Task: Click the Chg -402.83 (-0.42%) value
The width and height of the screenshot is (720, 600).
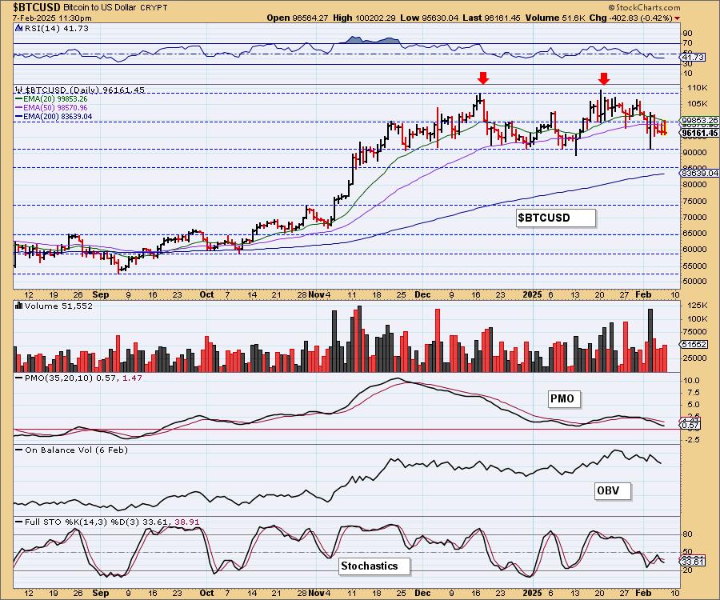Action: (630, 18)
